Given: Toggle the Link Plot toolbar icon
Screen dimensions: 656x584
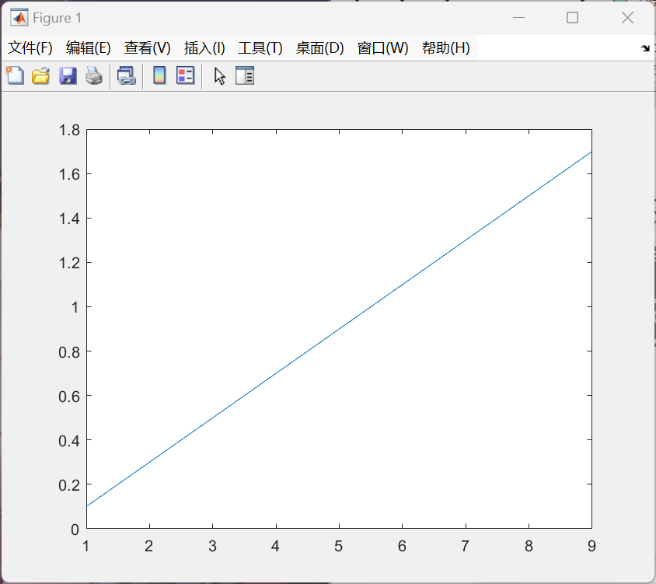Looking at the screenshot, I should click(126, 75).
